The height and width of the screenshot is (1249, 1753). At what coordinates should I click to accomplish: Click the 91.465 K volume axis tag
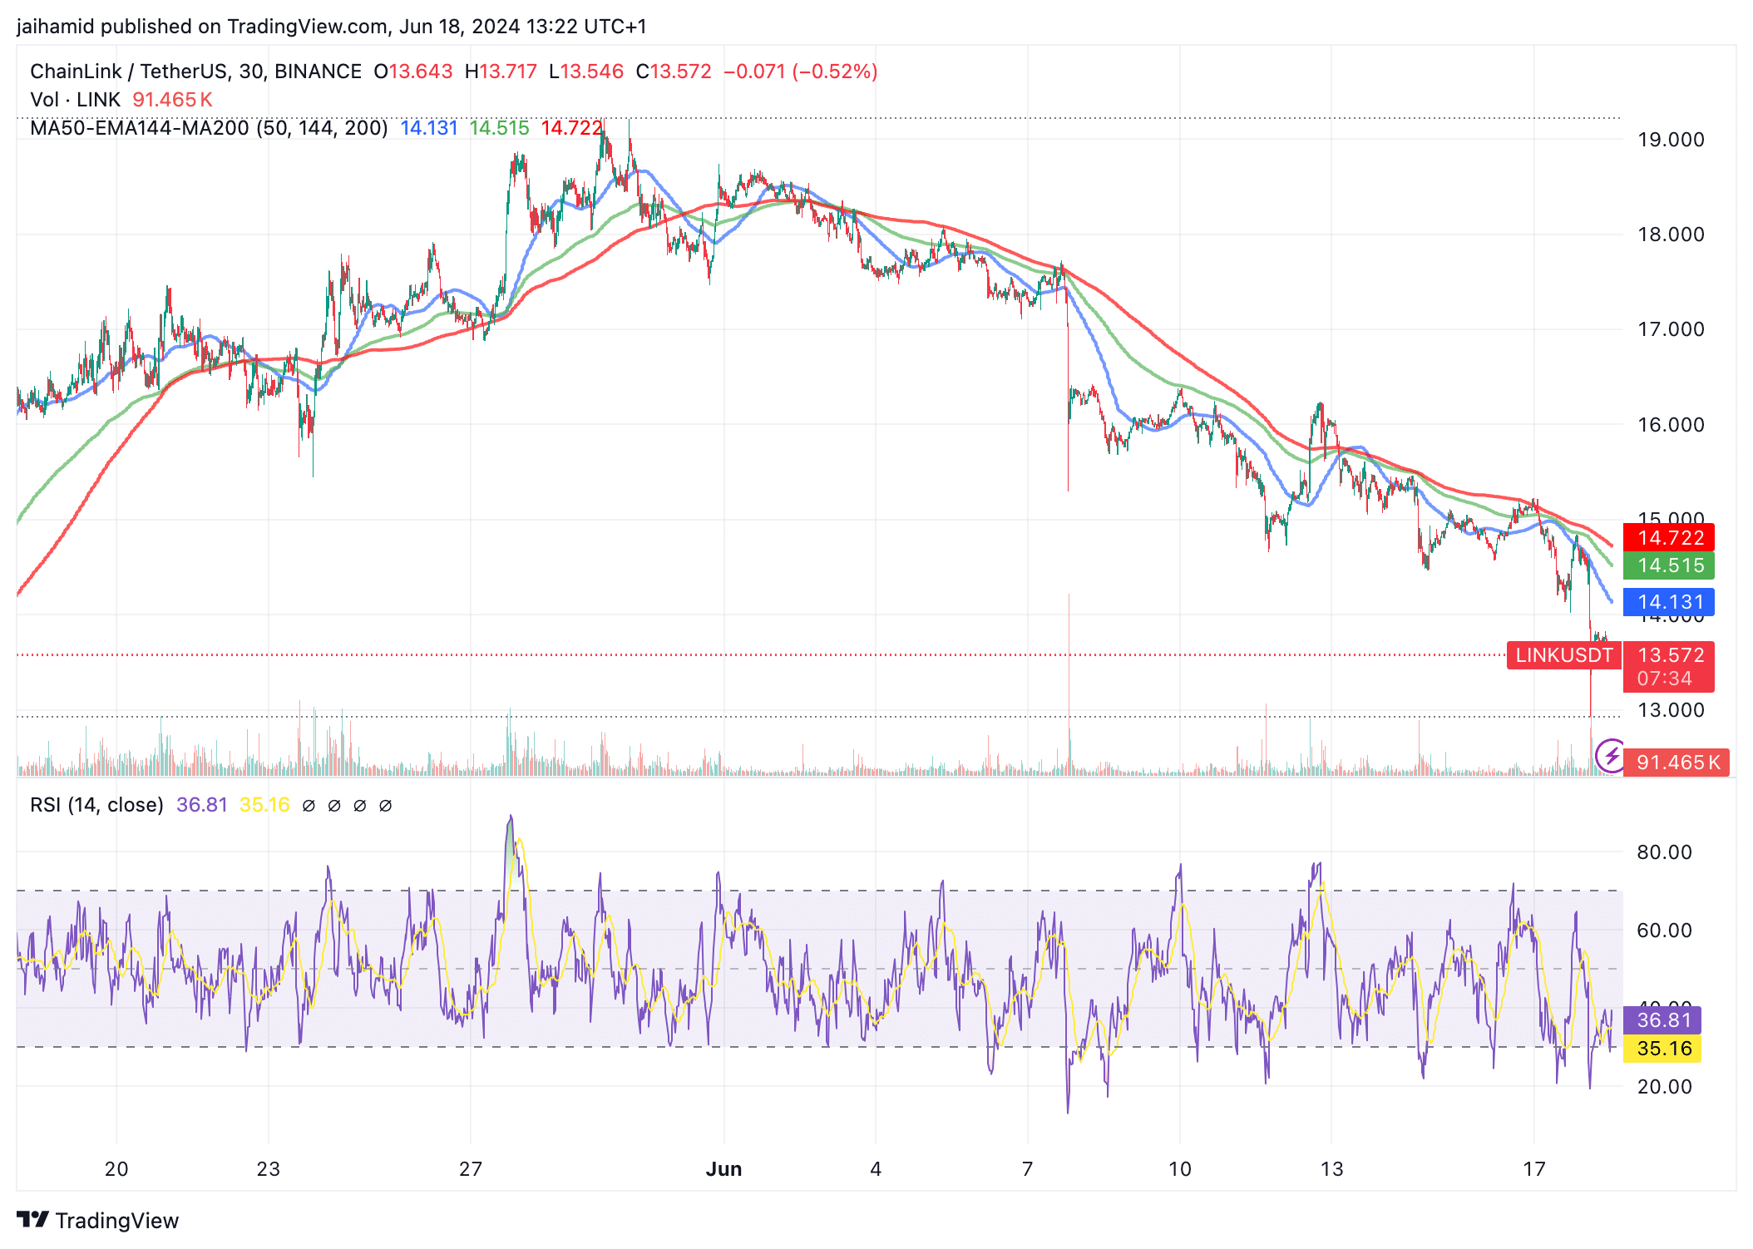pos(1676,763)
